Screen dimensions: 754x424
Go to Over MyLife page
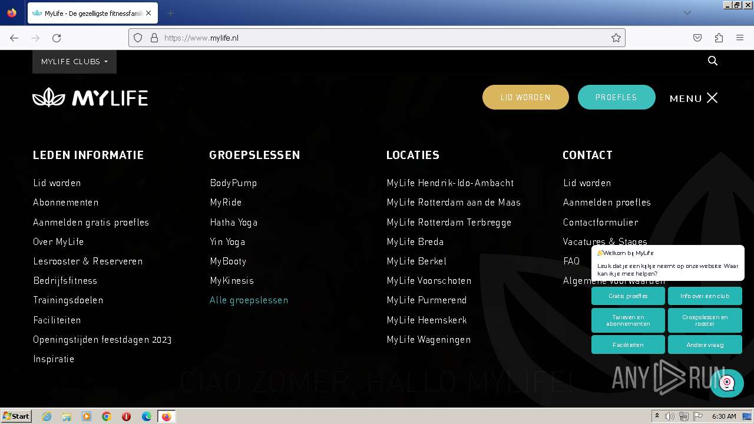58,241
